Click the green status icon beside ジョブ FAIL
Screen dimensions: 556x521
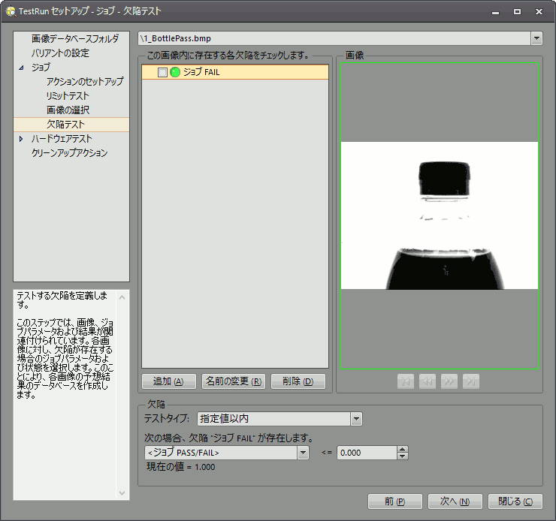(175, 72)
